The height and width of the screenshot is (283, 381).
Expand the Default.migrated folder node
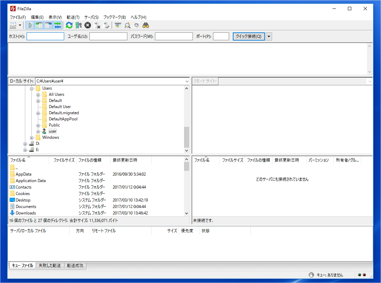click(x=38, y=113)
